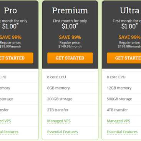Click the 12GB memory row in Ultra
The image size is (141, 141).
click(x=121, y=88)
